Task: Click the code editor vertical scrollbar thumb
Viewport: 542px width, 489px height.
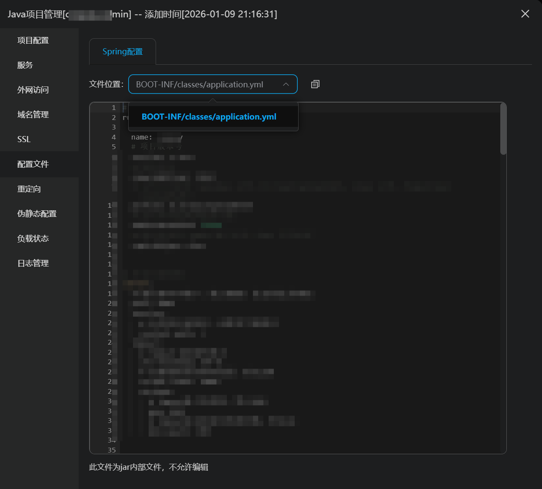Action: click(x=503, y=129)
